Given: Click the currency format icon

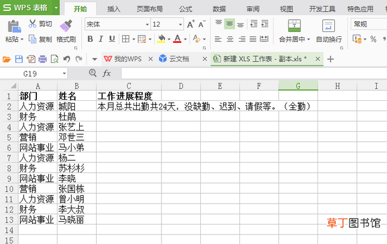Looking at the screenshot, I should coord(357,39).
